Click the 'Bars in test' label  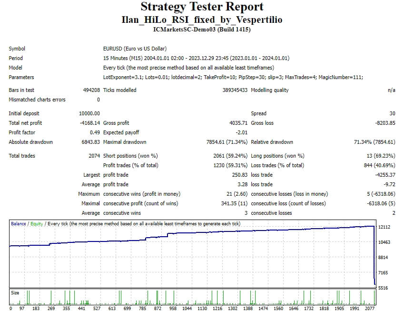21,90
